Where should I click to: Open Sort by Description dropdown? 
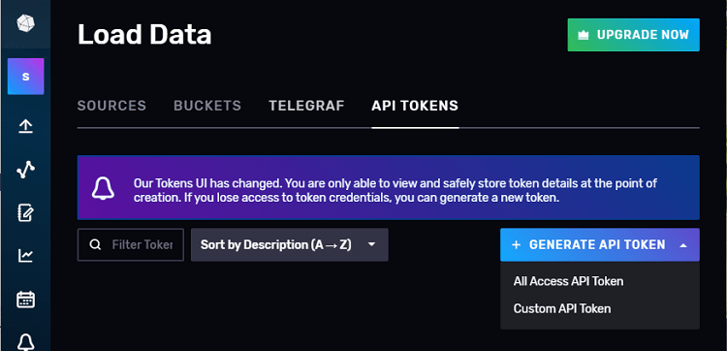pos(290,244)
